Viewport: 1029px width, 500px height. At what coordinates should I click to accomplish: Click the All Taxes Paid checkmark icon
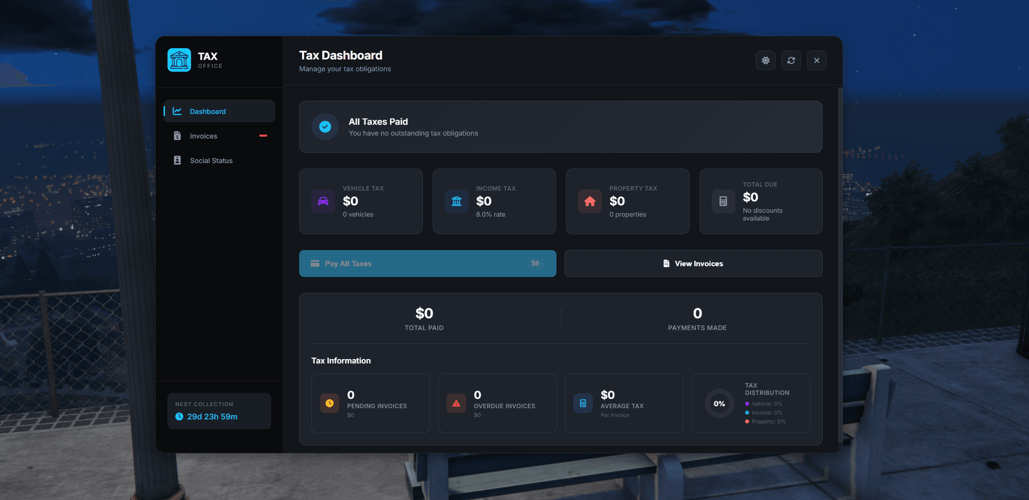[x=325, y=127]
